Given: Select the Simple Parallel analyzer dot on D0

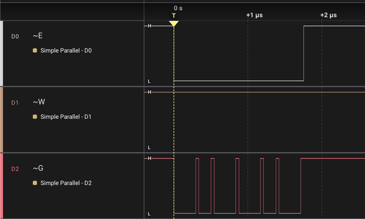Looking at the screenshot, I should 35,50.
